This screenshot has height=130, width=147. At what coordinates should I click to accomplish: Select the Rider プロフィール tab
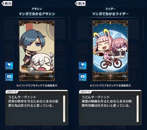click(85, 92)
